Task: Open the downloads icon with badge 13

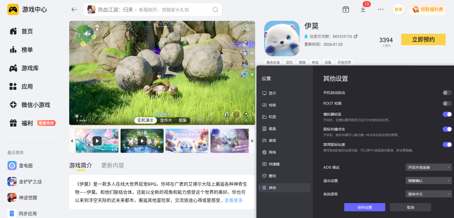Action: pos(363,10)
